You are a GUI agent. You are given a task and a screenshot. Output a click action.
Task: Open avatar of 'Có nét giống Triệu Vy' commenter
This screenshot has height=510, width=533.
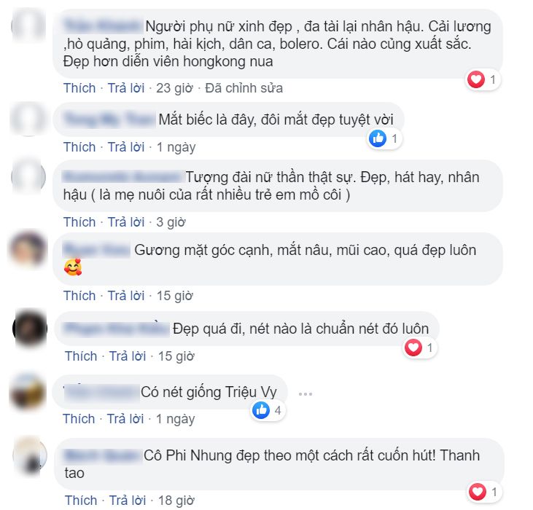pyautogui.click(x=28, y=391)
